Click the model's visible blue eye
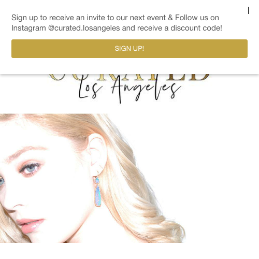 pos(31,168)
